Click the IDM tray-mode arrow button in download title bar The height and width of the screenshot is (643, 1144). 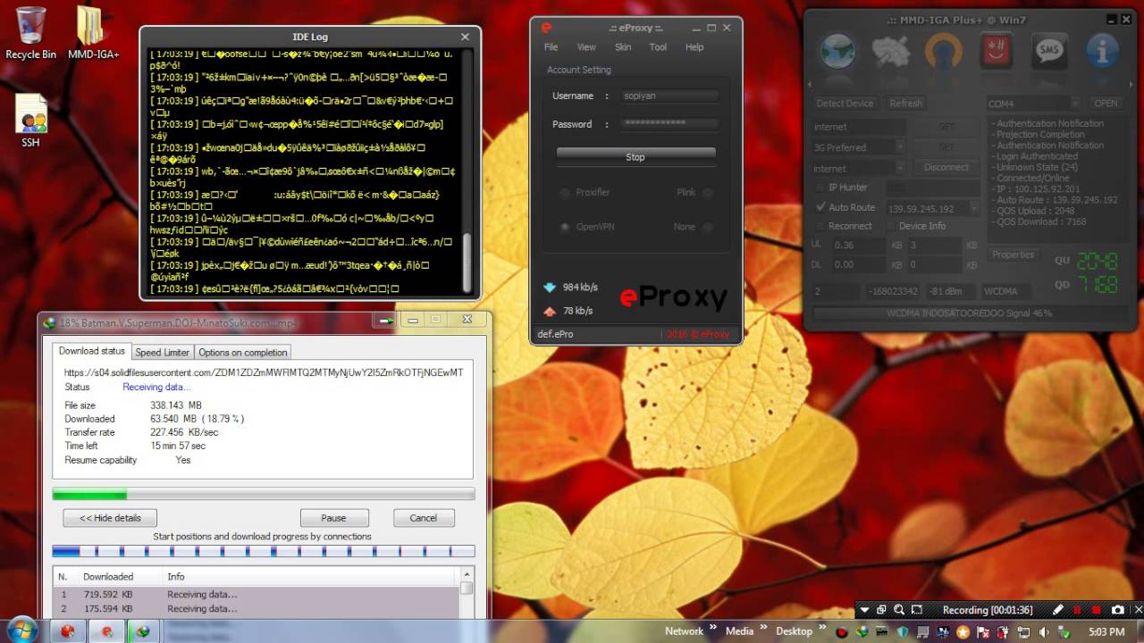click(386, 321)
